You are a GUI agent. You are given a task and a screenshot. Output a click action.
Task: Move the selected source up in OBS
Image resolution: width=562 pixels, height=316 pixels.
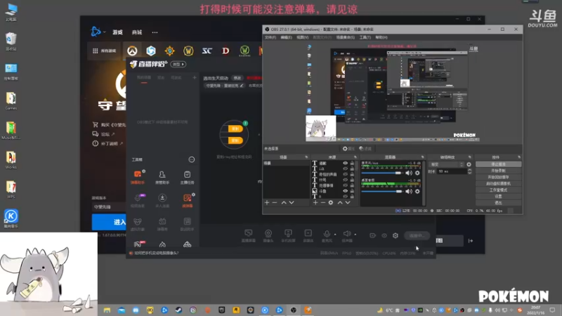(x=340, y=203)
